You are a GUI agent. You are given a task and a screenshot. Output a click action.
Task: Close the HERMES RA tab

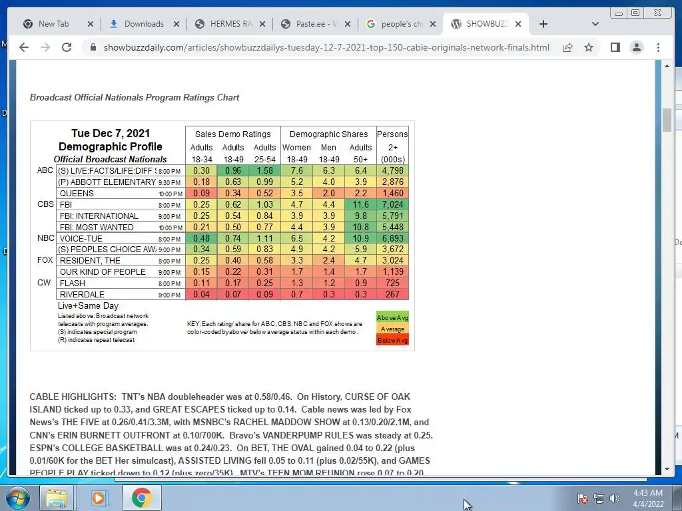click(262, 25)
